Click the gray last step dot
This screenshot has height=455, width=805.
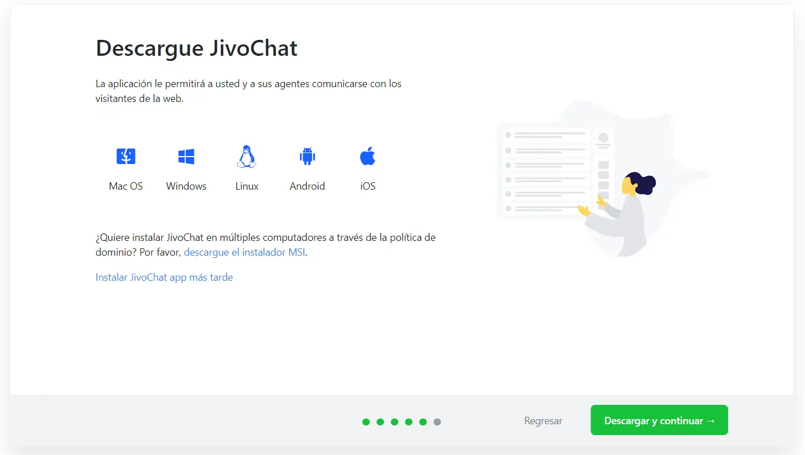(x=437, y=422)
